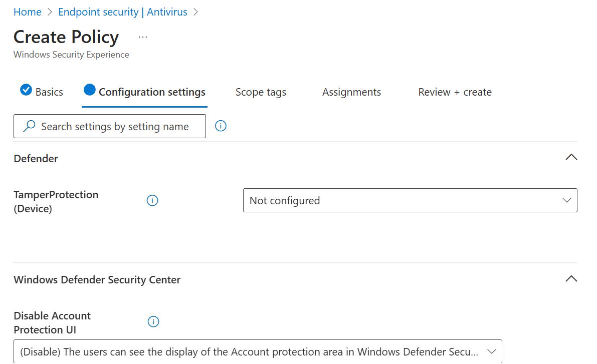
Task: Collapse the Defender section
Action: tap(571, 157)
